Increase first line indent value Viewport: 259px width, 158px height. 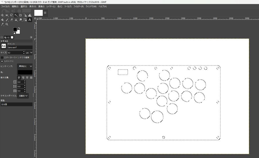pos(25,81)
